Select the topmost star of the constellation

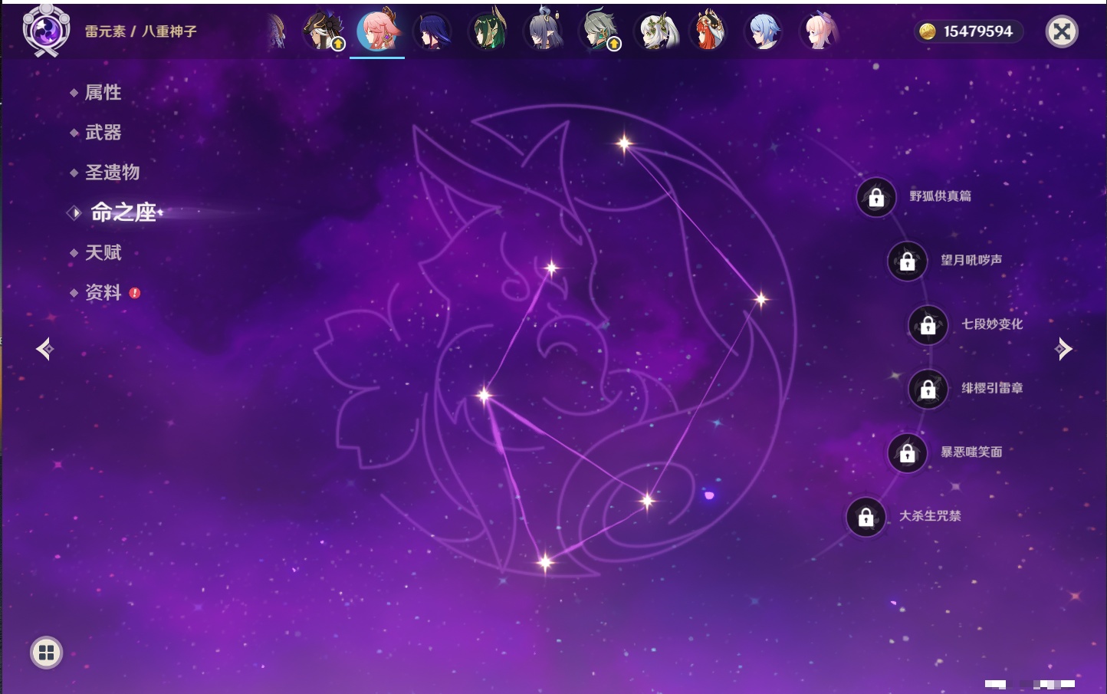click(624, 143)
